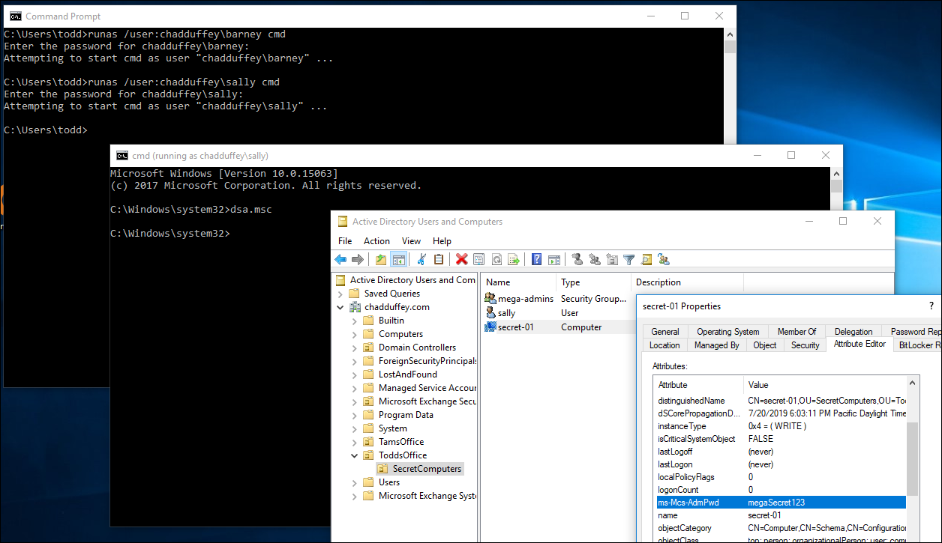The height and width of the screenshot is (543, 942).
Task: Click the Command Prompt title bar icon
Action: coord(15,16)
